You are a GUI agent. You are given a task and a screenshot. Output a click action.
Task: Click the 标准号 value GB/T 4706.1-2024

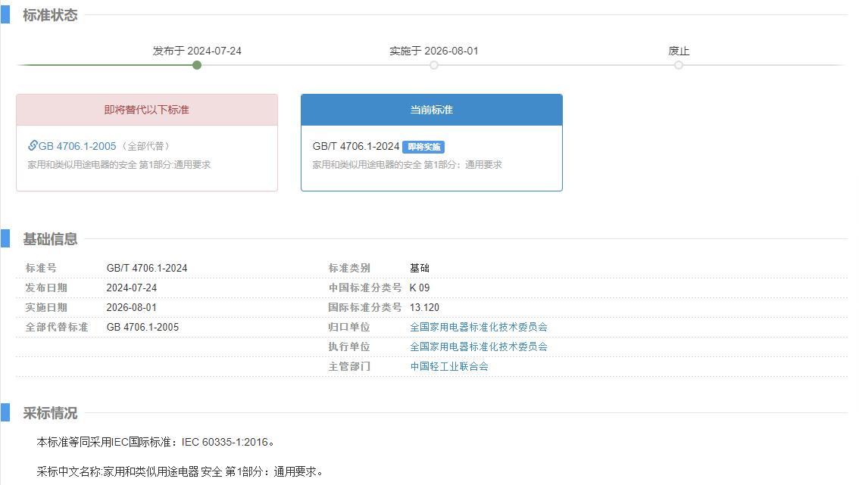click(x=147, y=269)
